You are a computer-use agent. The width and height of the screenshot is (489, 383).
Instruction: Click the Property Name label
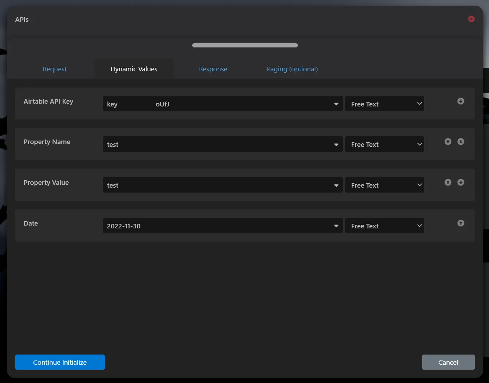pos(47,142)
